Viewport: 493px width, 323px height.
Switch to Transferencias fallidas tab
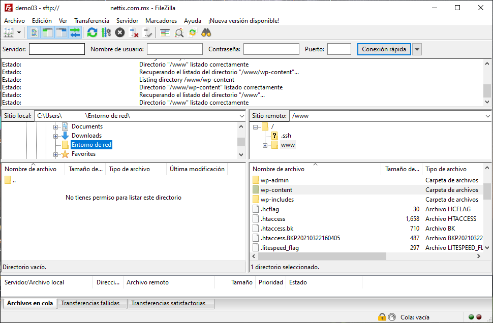[90, 303]
